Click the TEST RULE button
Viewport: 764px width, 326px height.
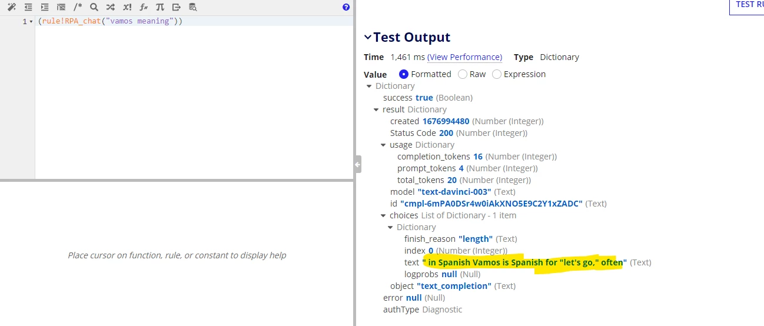[x=748, y=5]
